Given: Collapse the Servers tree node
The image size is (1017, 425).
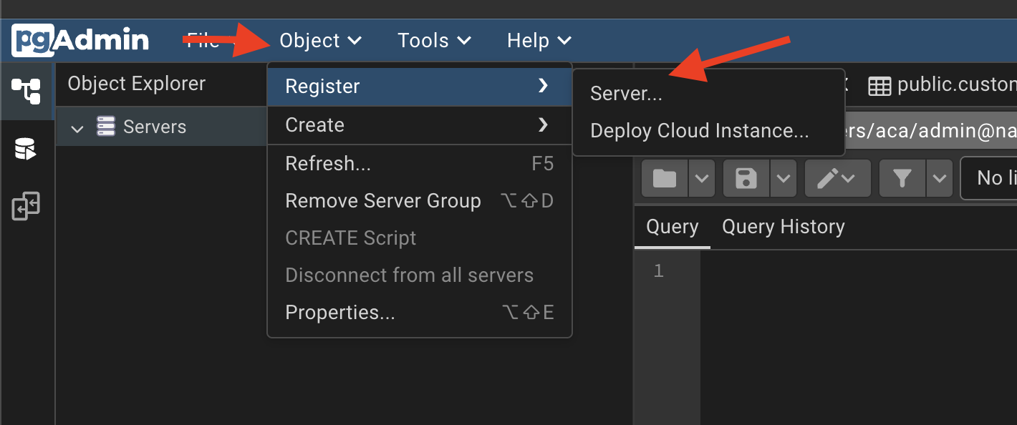Looking at the screenshot, I should click(x=77, y=129).
